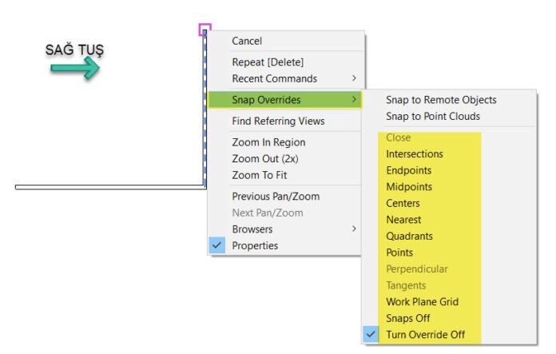Click the green arrow icon

[x=75, y=67]
